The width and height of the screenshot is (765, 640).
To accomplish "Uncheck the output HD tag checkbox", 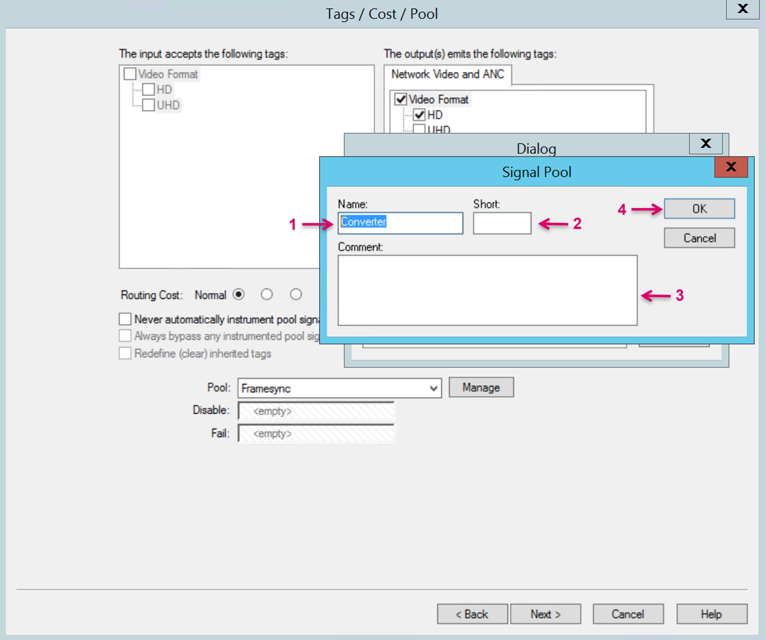I will click(x=419, y=115).
